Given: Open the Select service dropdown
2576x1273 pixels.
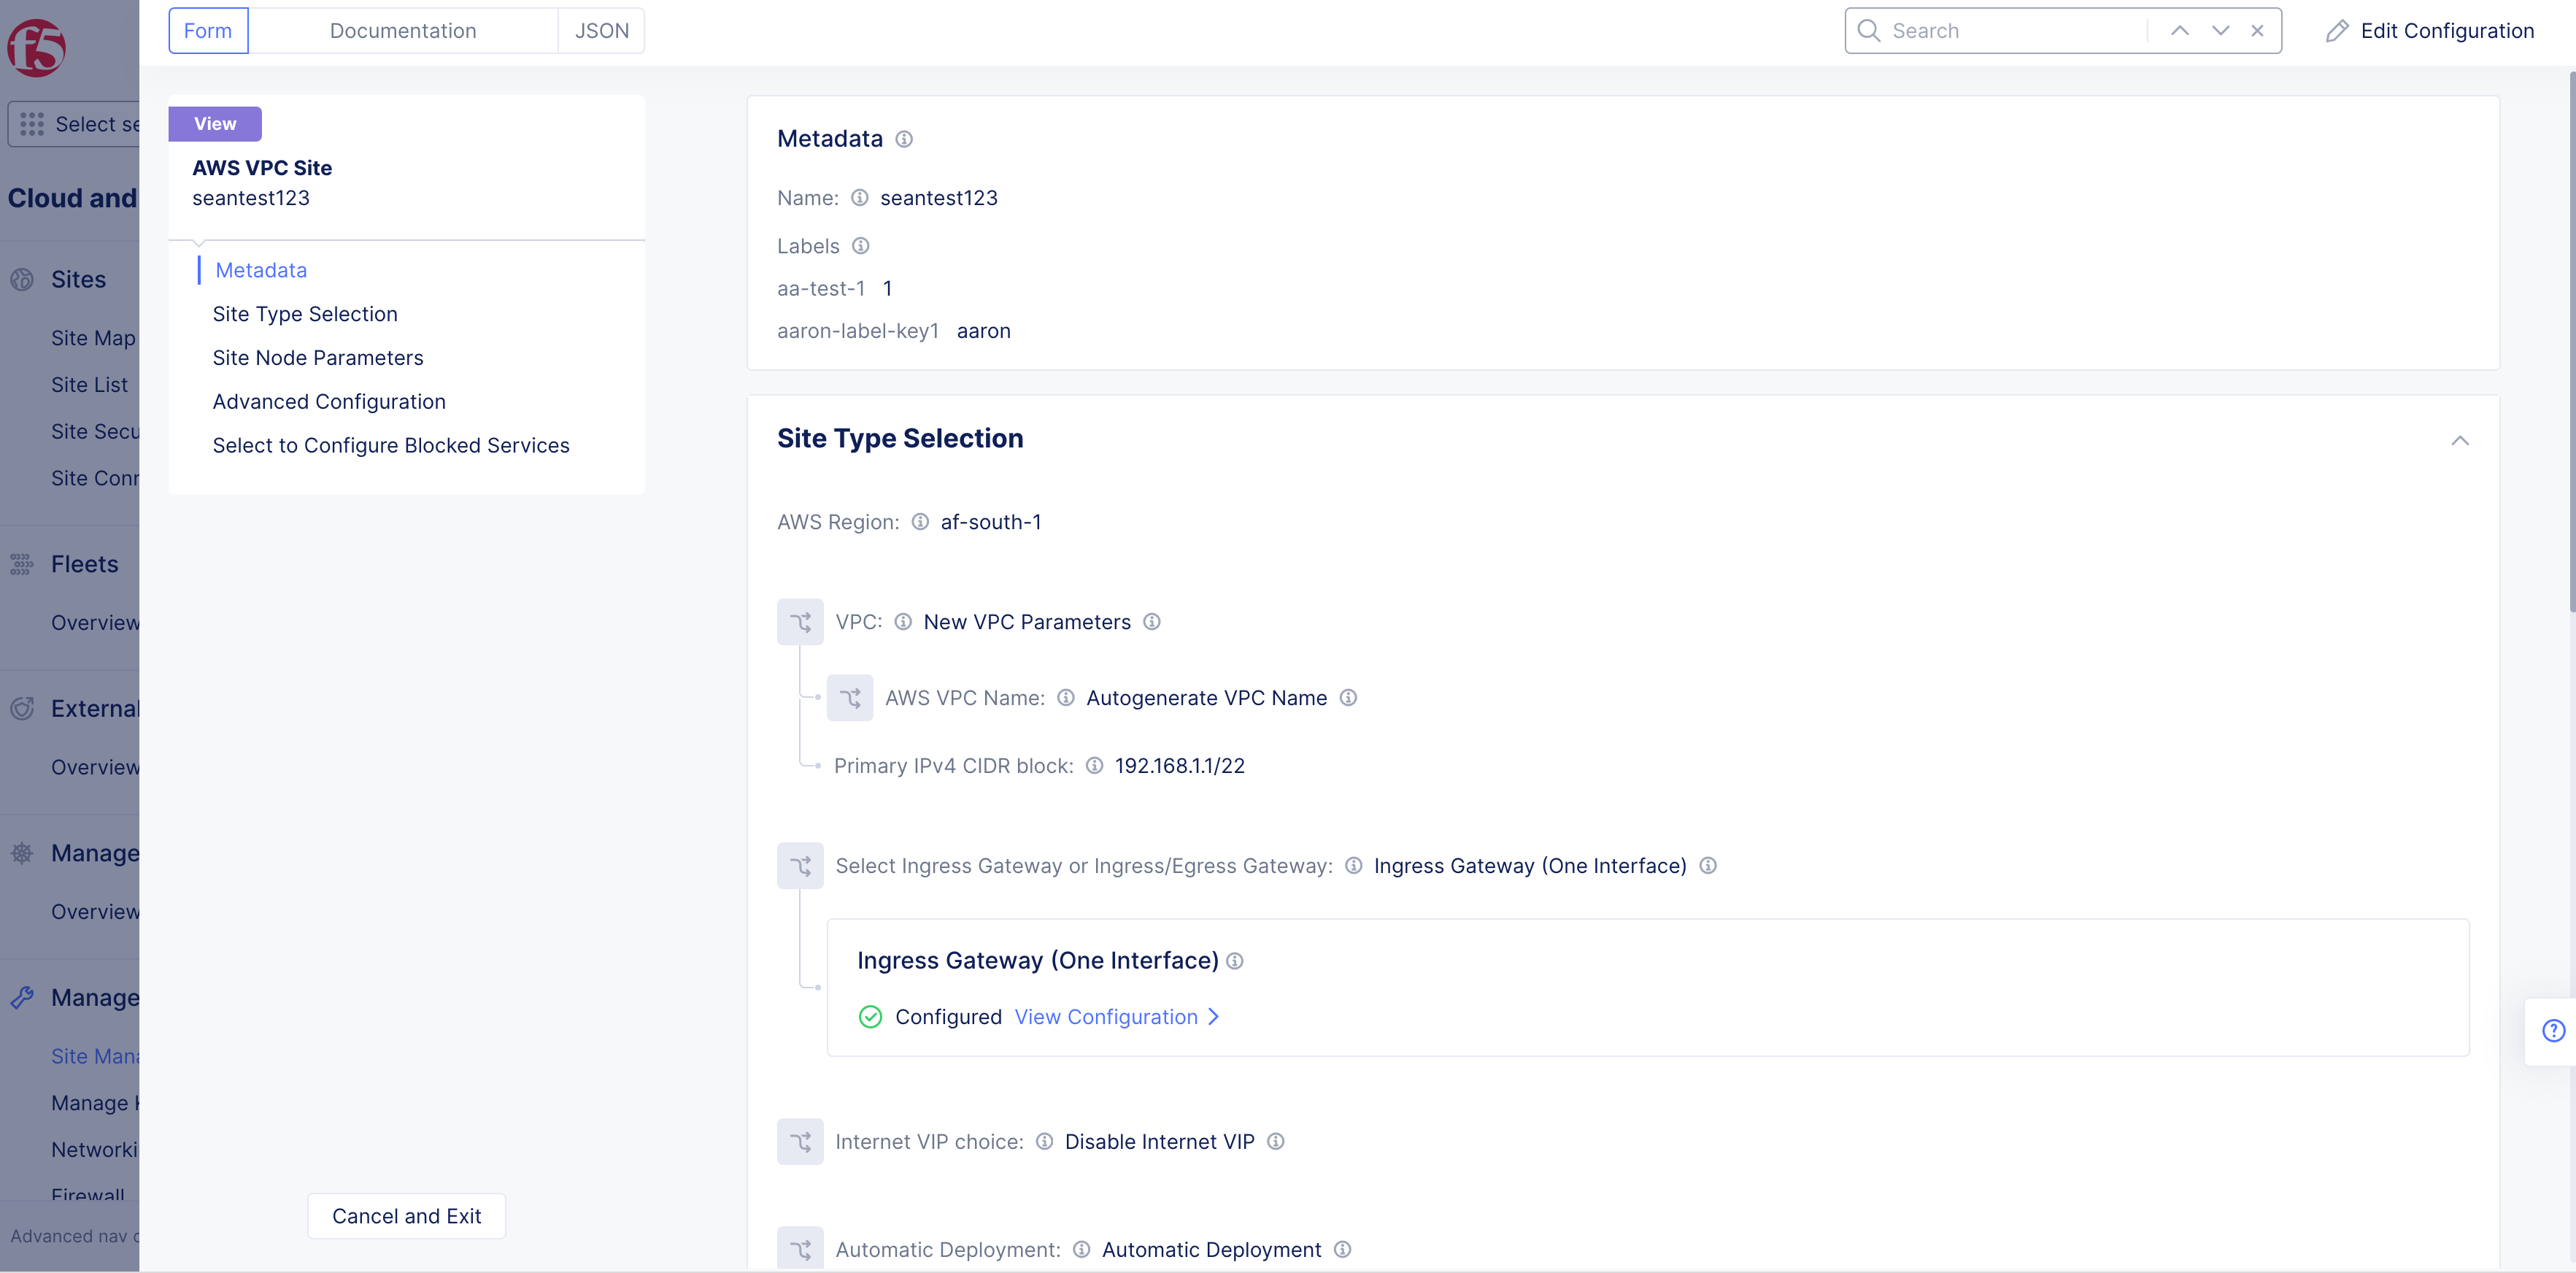Looking at the screenshot, I should click(x=75, y=124).
